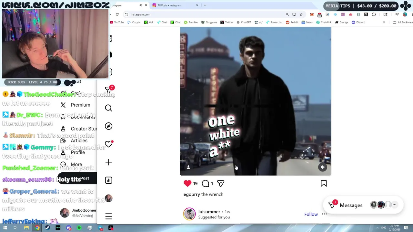413x232 pixels.
Task: Show tagged people on the reel
Action: click(188, 167)
